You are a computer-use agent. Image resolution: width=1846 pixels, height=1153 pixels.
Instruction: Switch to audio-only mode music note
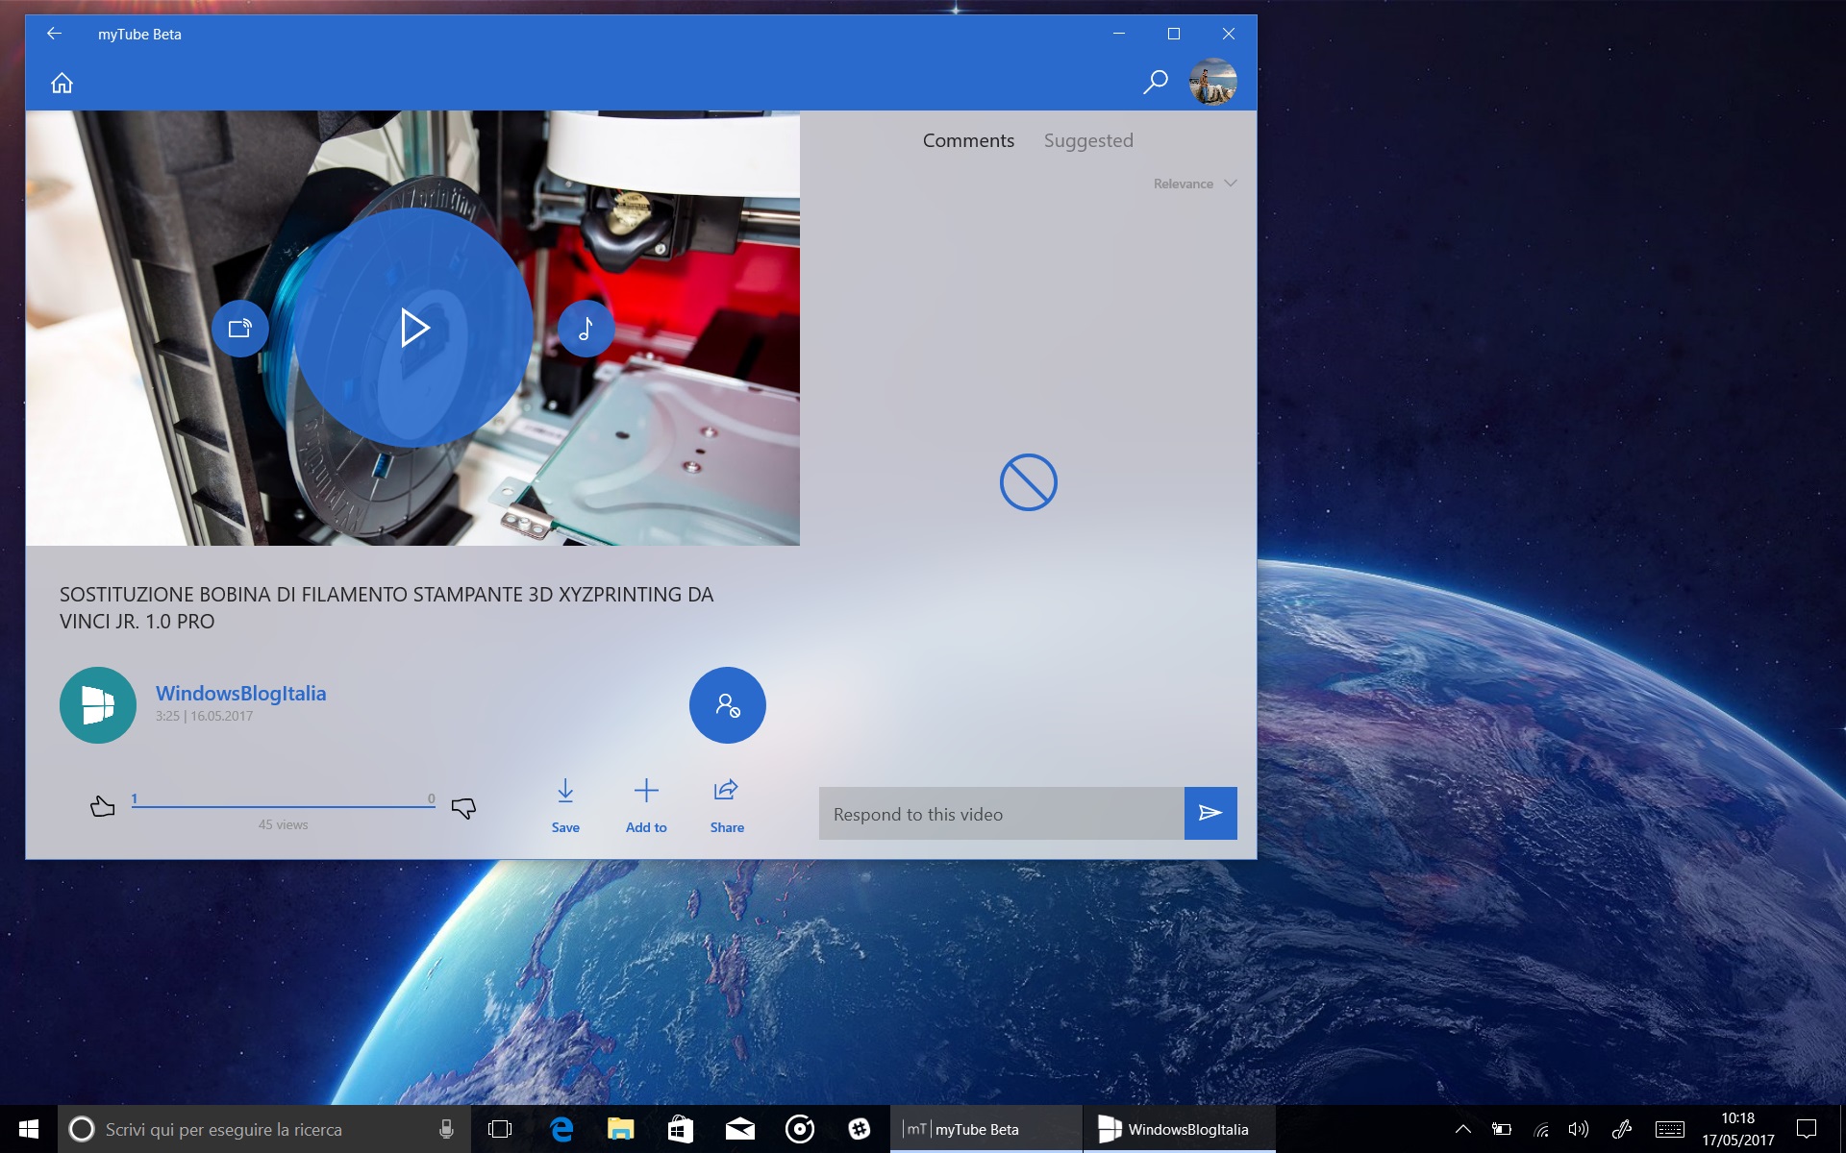click(586, 329)
